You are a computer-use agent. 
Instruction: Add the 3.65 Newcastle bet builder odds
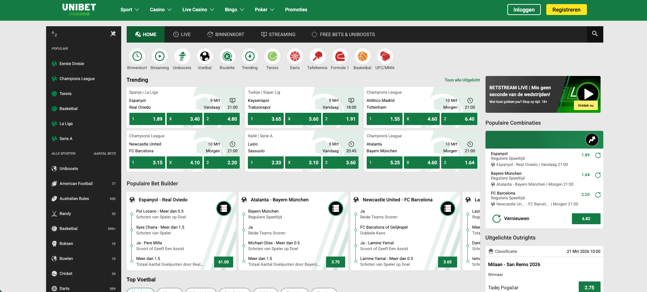click(x=448, y=262)
